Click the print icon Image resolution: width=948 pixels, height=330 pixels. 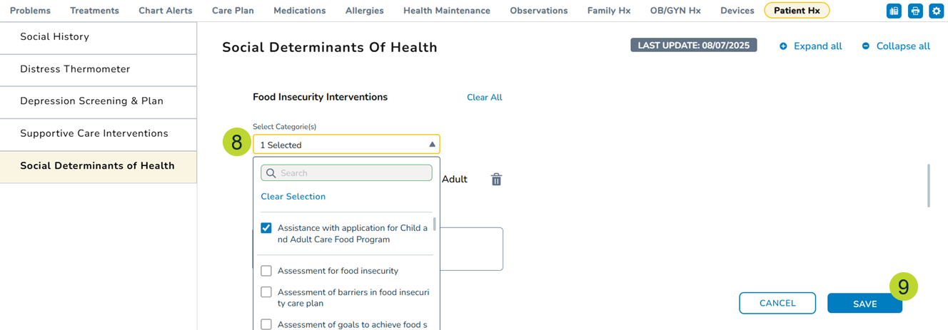[915, 11]
